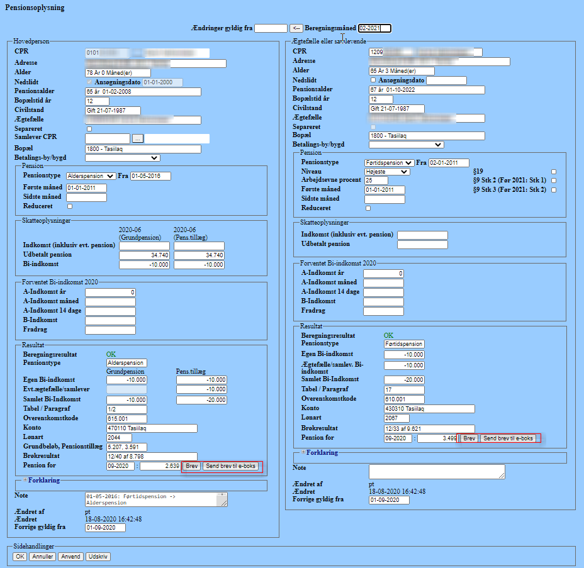Click the spouse Lønart 2067 field

[x=396, y=418]
